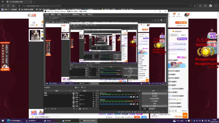
Task: Lock the 图像 9 source
Action: tap(96, 93)
